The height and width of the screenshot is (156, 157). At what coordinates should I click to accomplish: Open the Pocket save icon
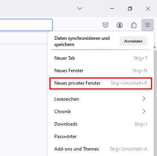click(105, 25)
